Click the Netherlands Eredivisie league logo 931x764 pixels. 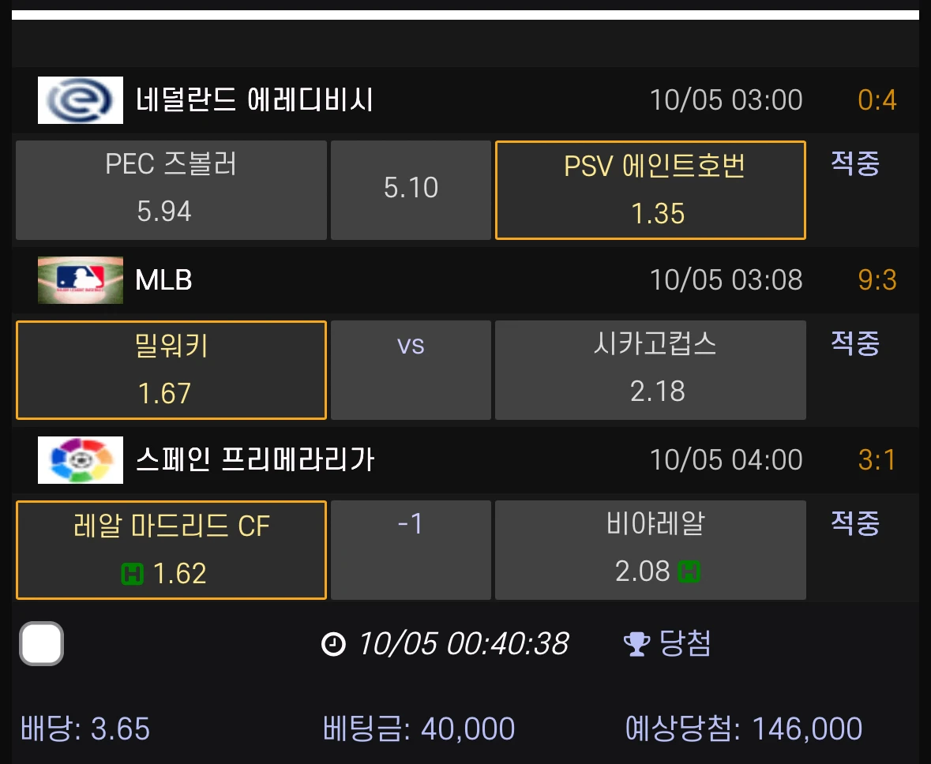tap(81, 100)
